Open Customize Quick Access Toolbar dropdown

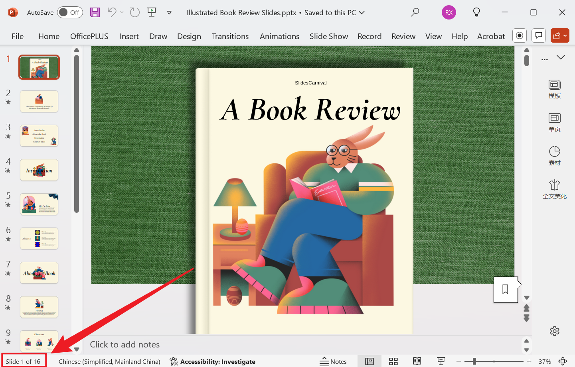click(x=169, y=12)
